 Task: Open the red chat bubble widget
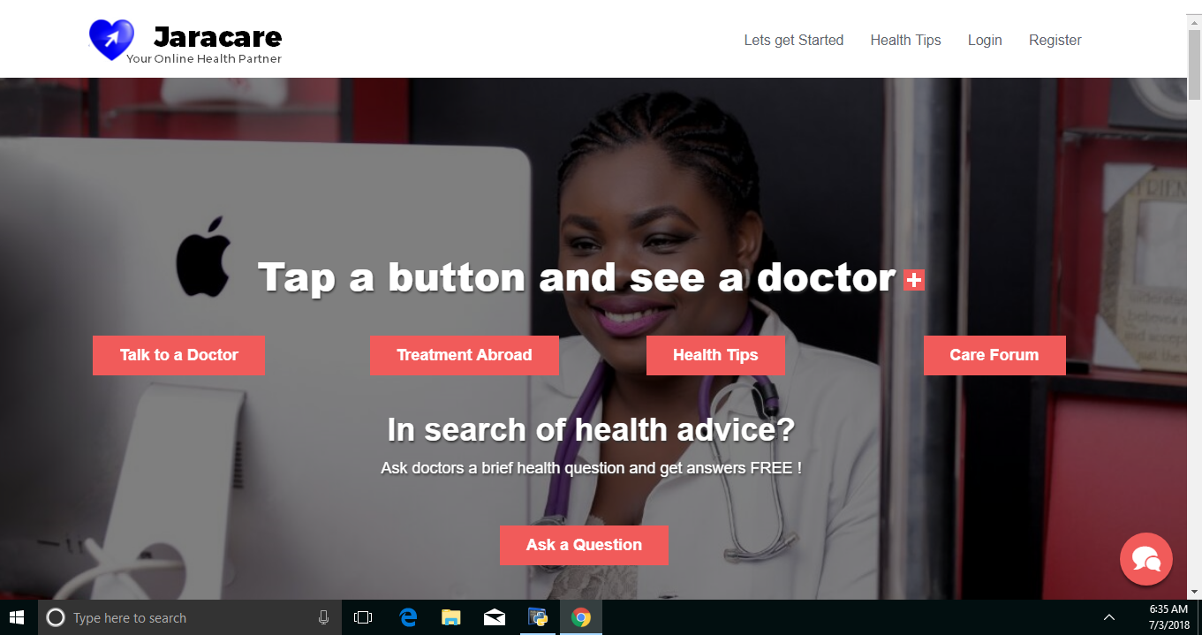[x=1145, y=559]
